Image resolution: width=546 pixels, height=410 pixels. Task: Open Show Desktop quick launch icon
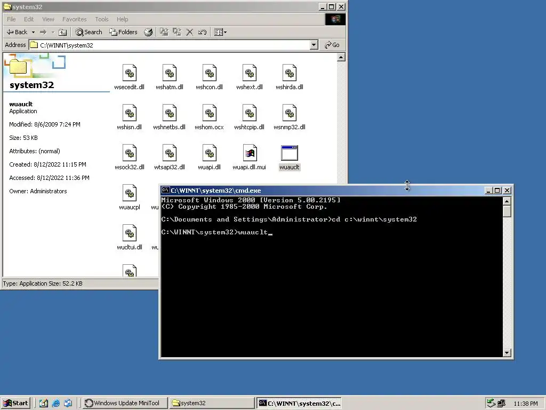[x=44, y=404]
